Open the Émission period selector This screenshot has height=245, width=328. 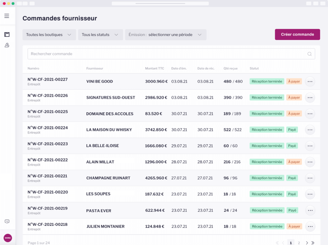click(x=166, y=35)
